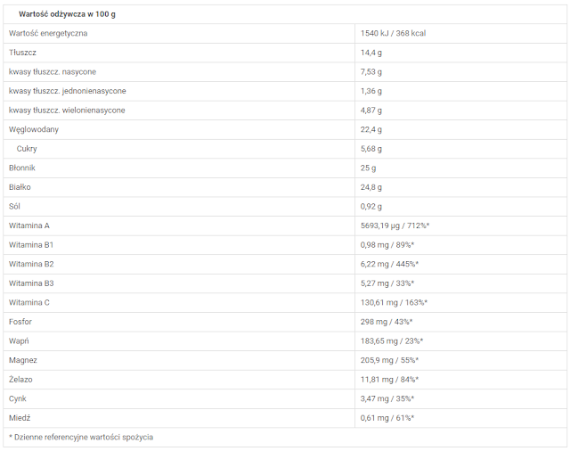Click the 'Błonnik' value '25 g'

point(367,168)
